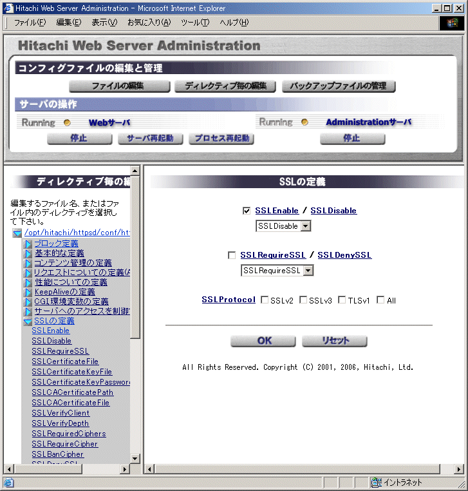This screenshot has height=491, width=468.
Task: Select SSLVerifyDepth in the directive tree
Action: (x=61, y=423)
